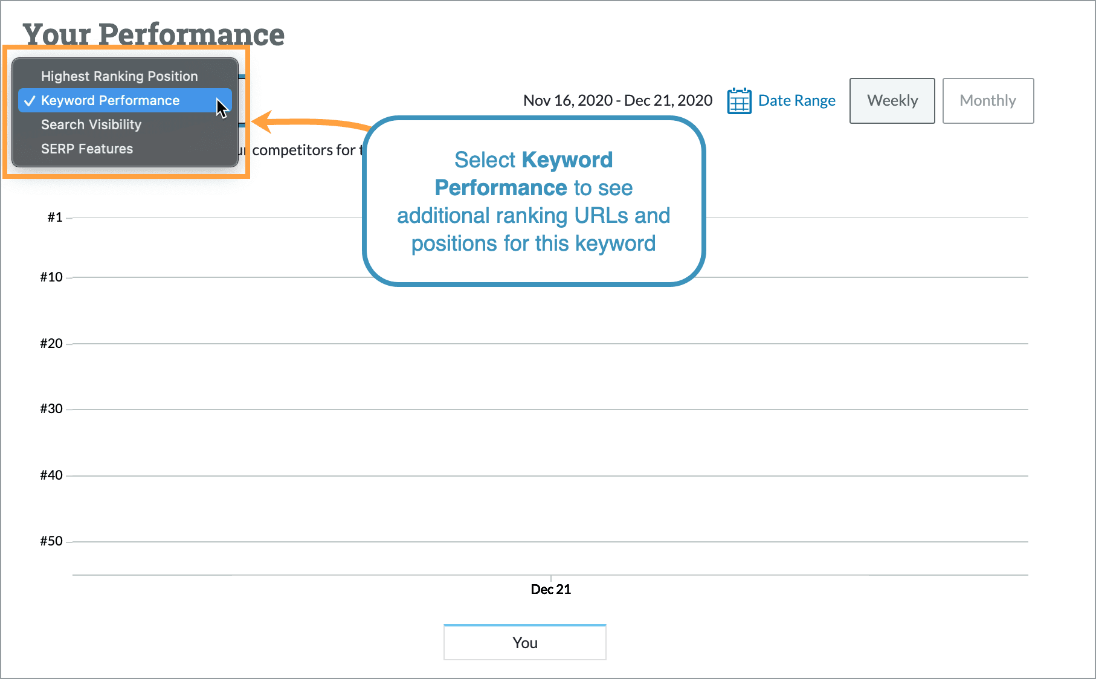This screenshot has height=679, width=1096.
Task: Switch the chart to Monthly view
Action: tap(987, 100)
